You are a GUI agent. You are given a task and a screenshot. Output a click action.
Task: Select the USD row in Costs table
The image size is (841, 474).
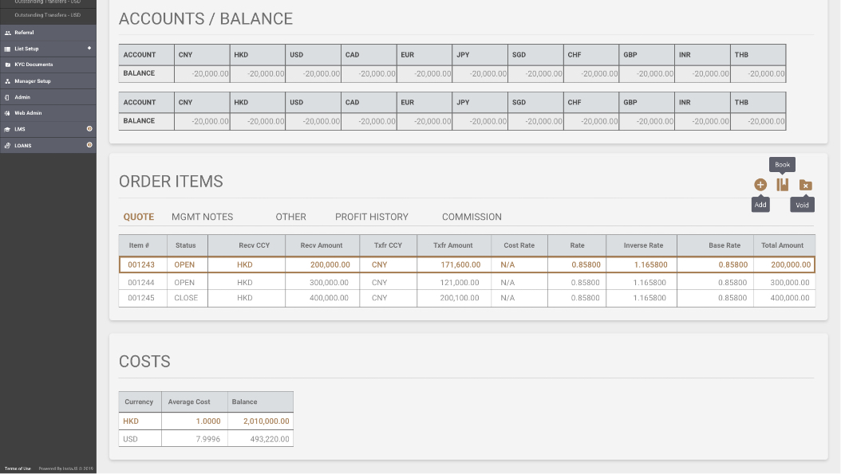pyautogui.click(x=206, y=439)
